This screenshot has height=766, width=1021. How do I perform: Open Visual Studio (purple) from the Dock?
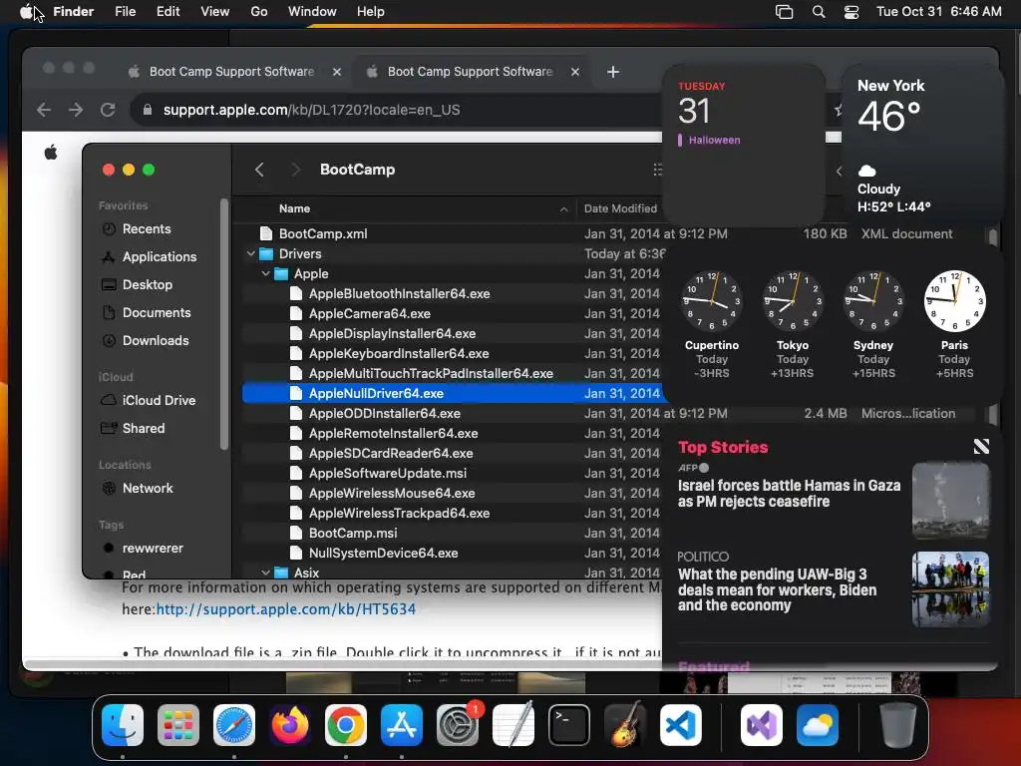click(x=761, y=725)
